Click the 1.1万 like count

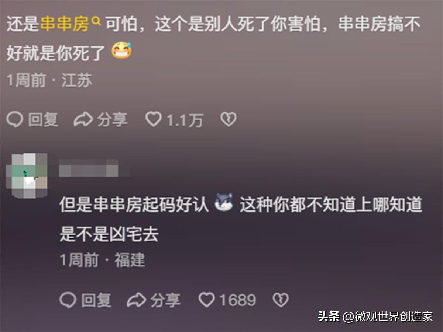point(185,120)
